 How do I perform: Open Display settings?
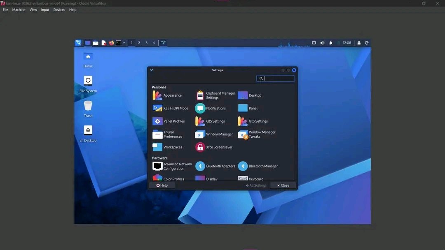(x=206, y=178)
